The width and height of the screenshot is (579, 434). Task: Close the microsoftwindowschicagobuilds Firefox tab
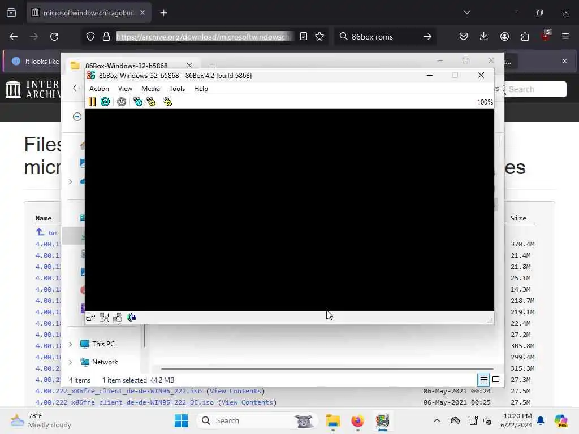coord(142,12)
